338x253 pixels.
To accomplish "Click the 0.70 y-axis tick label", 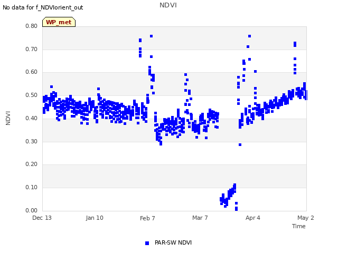I will [x=32, y=49].
